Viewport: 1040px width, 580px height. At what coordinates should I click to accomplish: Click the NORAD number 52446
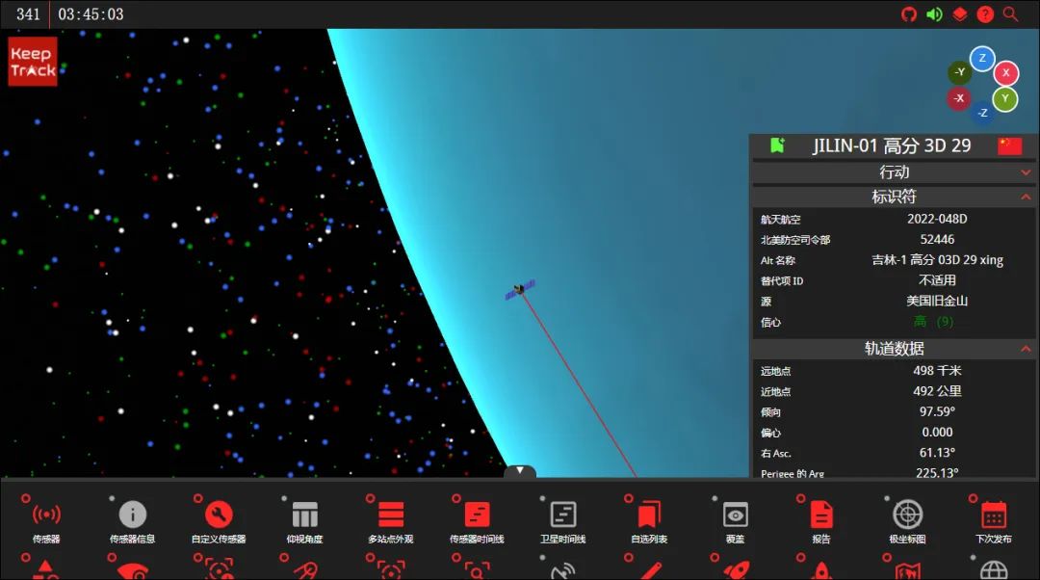pyautogui.click(x=937, y=239)
